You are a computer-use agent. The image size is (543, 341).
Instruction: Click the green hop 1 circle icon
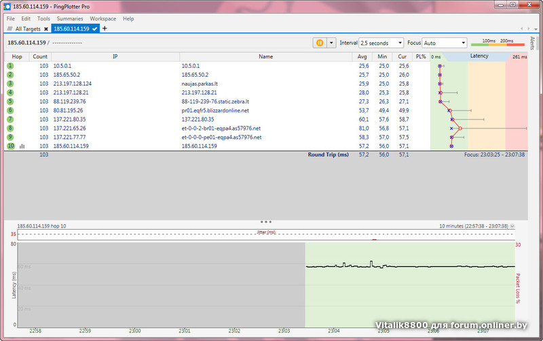[x=10, y=66]
